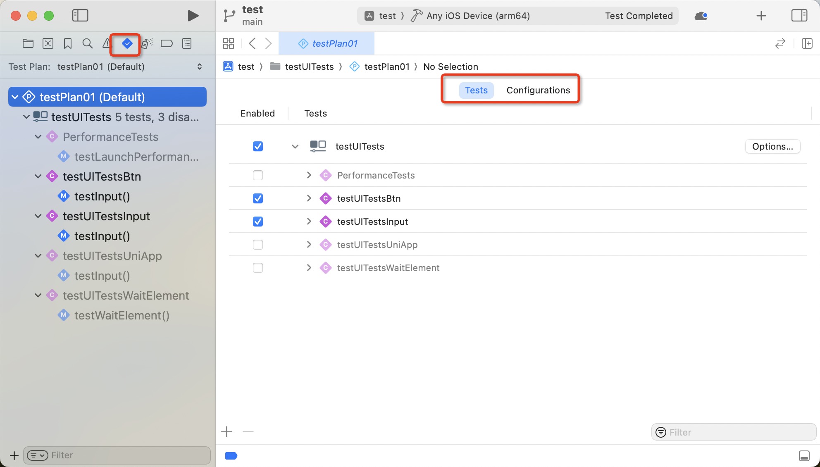
Task: Open the Find navigator magnifier icon
Action: click(x=87, y=43)
